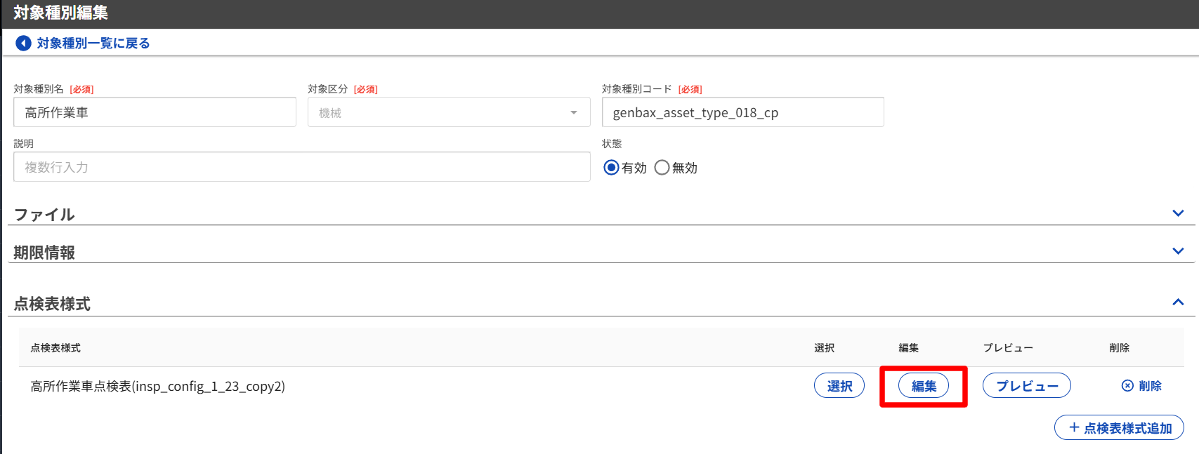The width and height of the screenshot is (1199, 454).
Task: Click the 期限情報 section heading text
Action: point(44,253)
